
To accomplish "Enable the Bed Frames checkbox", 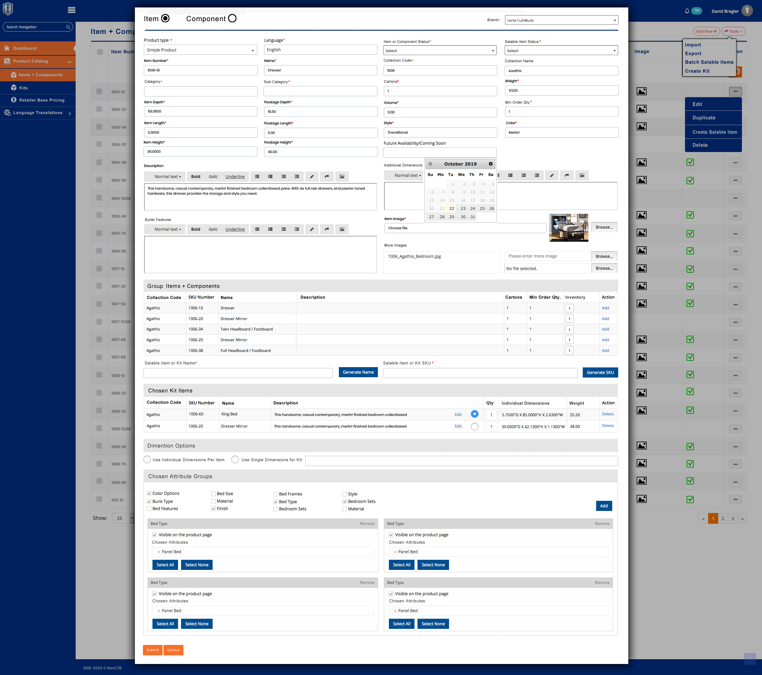I will coord(275,494).
